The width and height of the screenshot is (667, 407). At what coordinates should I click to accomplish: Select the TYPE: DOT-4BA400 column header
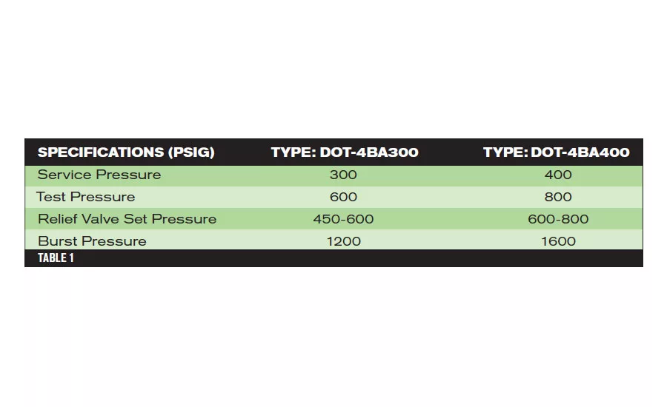[557, 152]
